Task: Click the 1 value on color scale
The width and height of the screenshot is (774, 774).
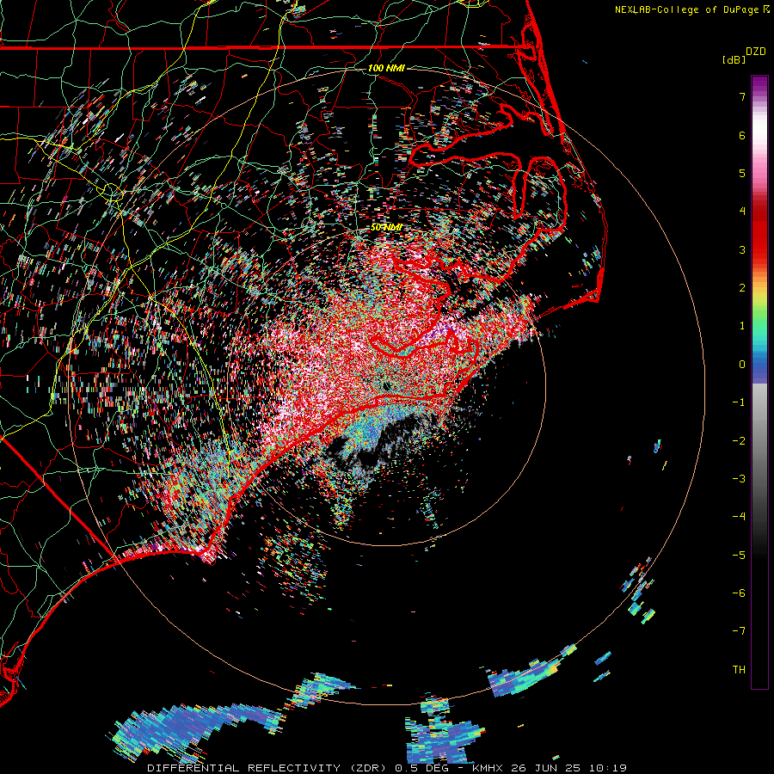Action: coord(742,326)
